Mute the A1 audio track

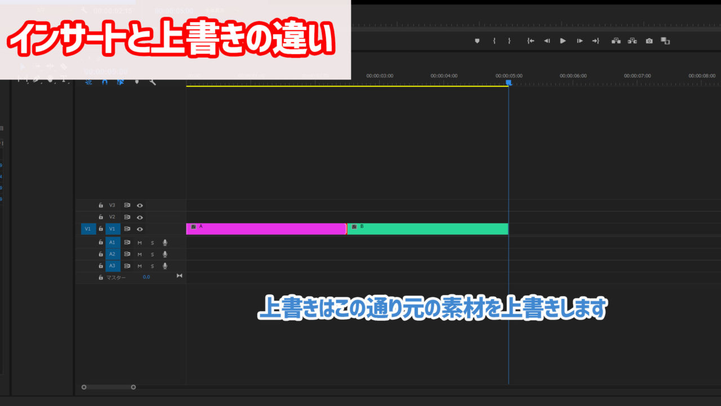point(140,242)
